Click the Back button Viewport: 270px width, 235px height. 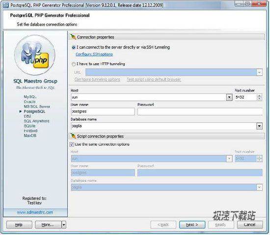pos(163,225)
